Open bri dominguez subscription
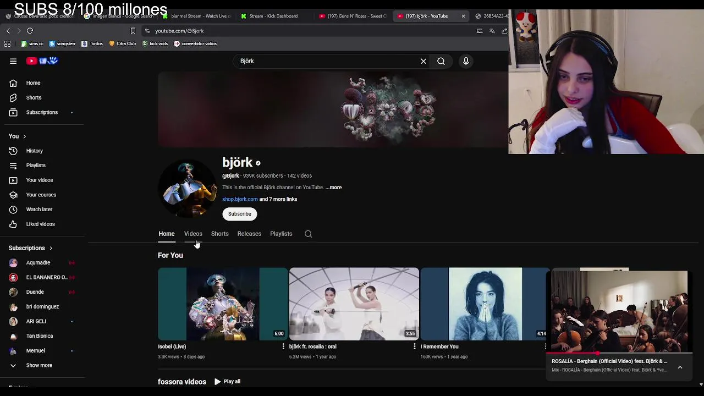 point(43,306)
